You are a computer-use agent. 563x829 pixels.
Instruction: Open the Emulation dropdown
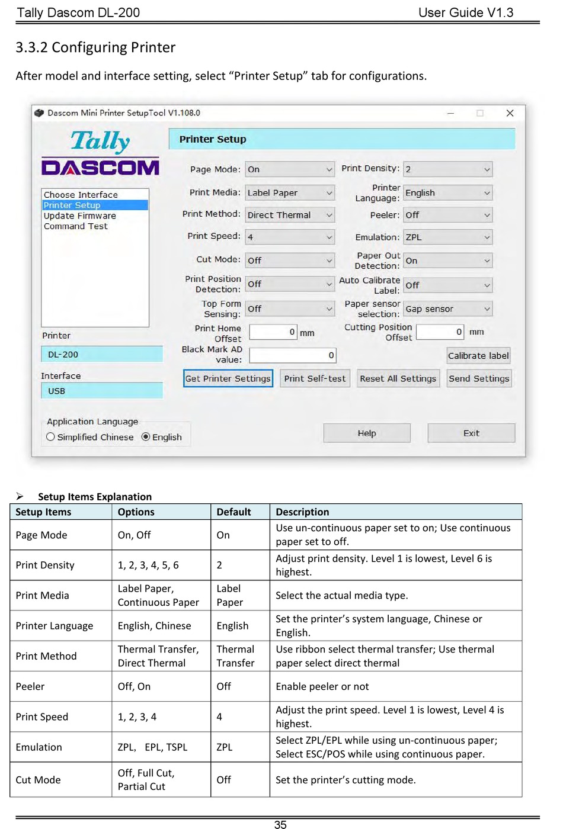pyautogui.click(x=448, y=237)
